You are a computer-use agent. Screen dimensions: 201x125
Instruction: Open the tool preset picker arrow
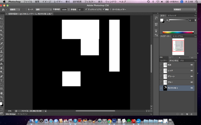(6, 10)
